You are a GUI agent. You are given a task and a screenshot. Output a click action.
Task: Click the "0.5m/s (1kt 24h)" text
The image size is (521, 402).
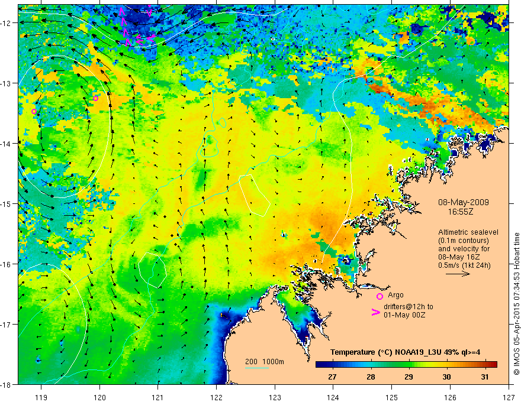[x=465, y=265]
